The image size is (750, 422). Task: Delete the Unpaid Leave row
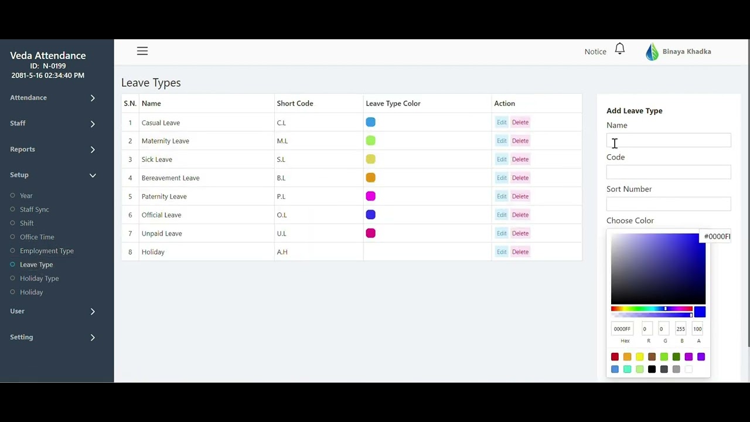pos(520,233)
